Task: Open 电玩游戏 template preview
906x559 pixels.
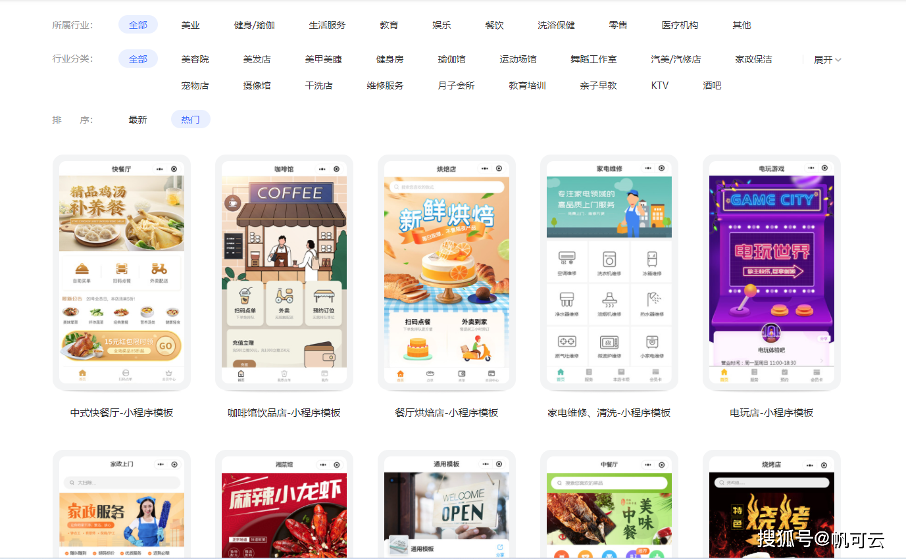Action: [x=772, y=272]
